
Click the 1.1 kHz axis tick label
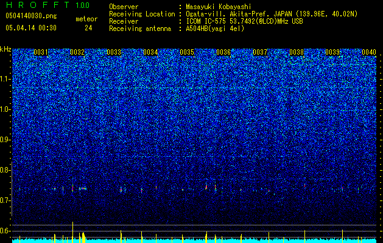tap(5, 79)
